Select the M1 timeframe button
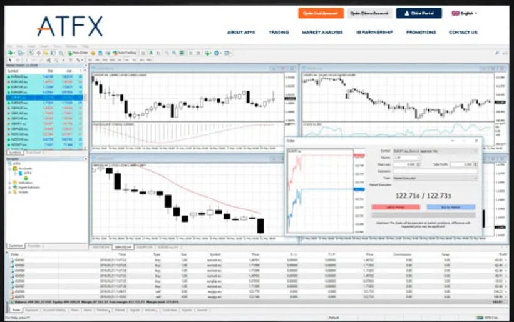 pyautogui.click(x=90, y=60)
